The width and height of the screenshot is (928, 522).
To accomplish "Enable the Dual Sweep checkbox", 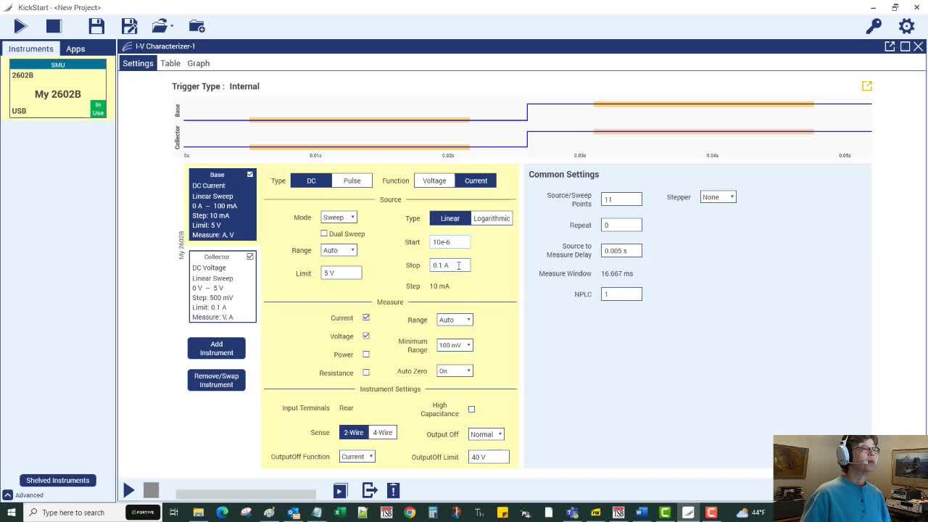I will [x=323, y=233].
